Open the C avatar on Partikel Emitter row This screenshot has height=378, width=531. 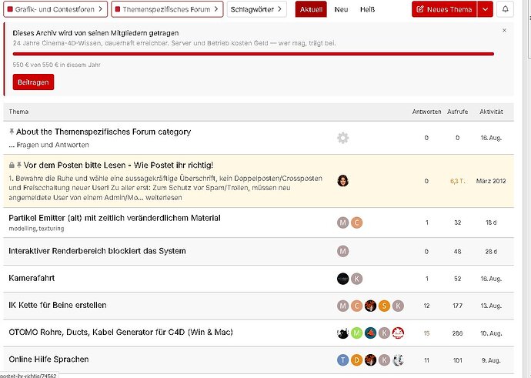356,222
